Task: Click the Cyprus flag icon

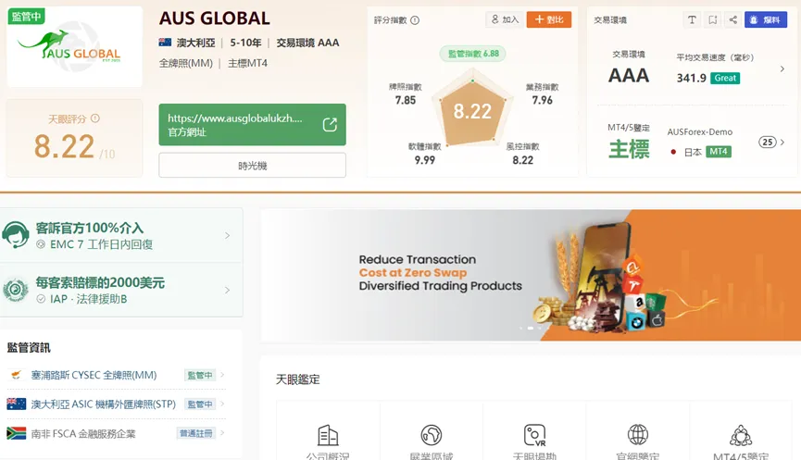Action: 16,375
